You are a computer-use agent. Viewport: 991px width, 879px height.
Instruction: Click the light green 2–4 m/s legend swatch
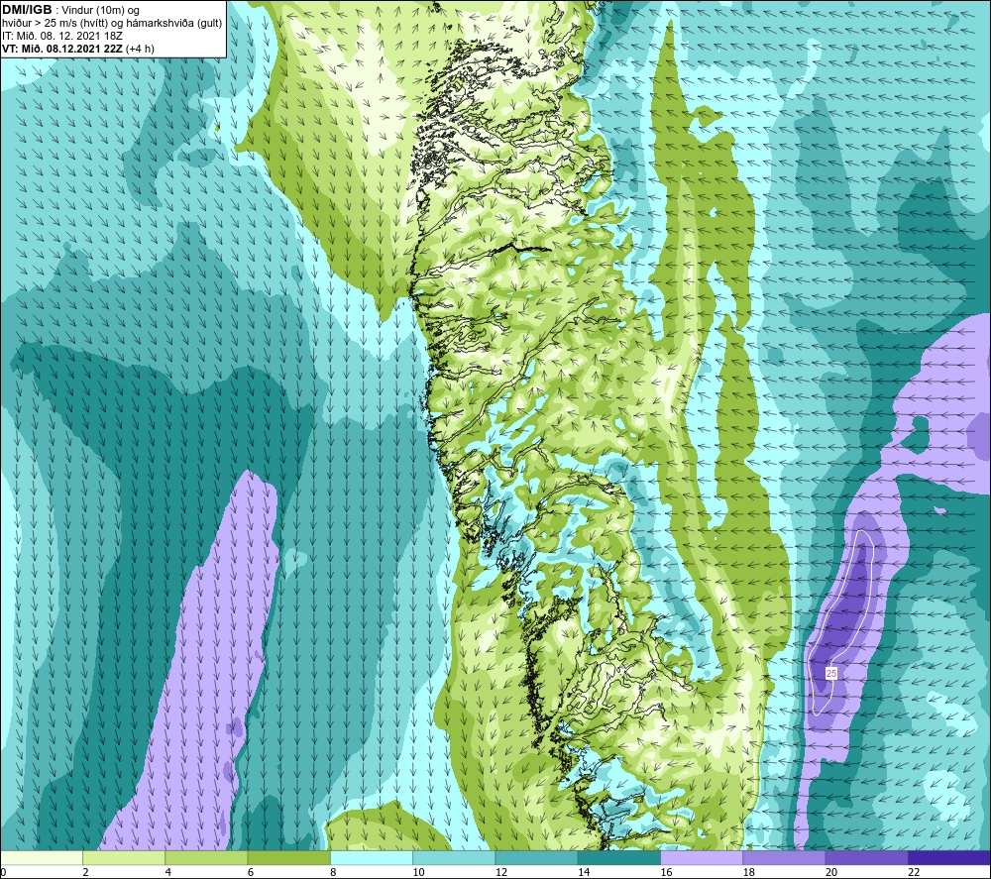(x=124, y=858)
